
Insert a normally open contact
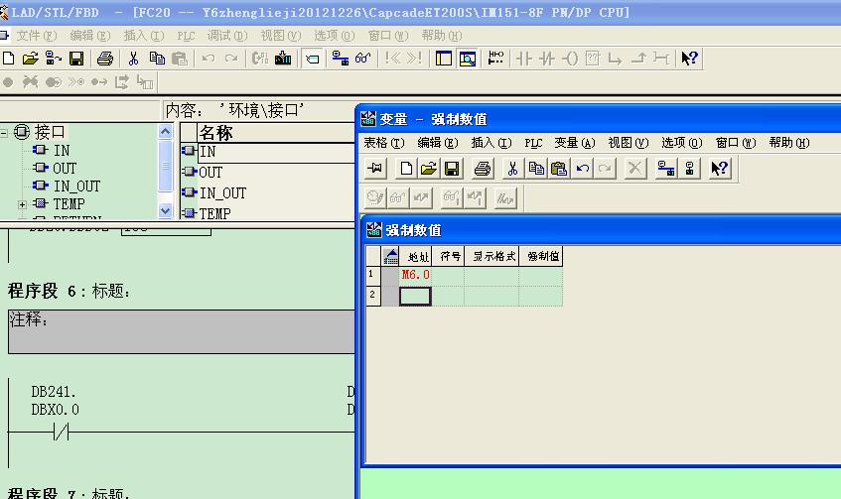(x=524, y=59)
